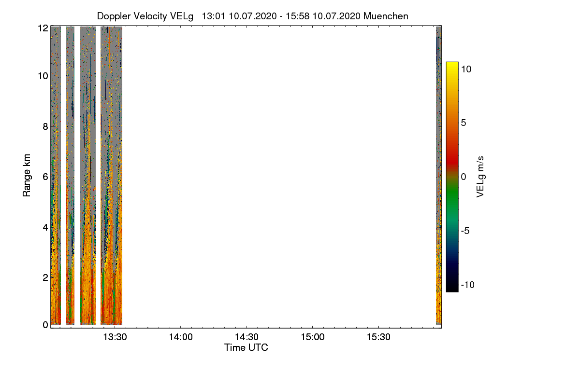This screenshot has height=386, width=580.
Task: Click the 13:30 time tick label
Action: [x=115, y=337]
